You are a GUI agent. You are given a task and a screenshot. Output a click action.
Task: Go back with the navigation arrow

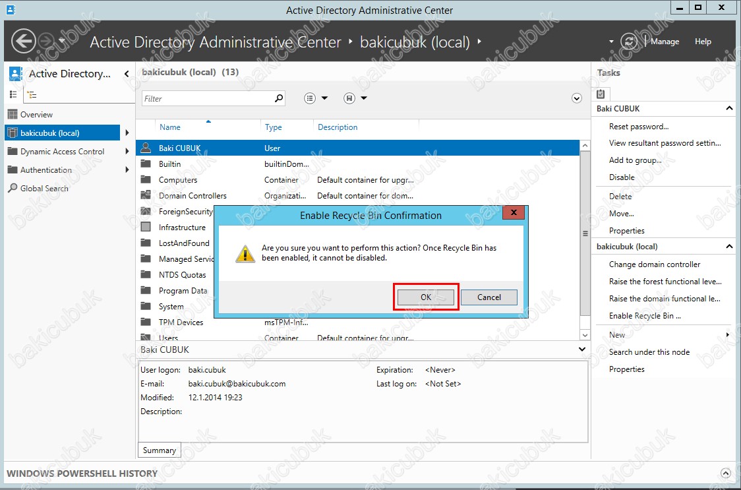point(23,41)
